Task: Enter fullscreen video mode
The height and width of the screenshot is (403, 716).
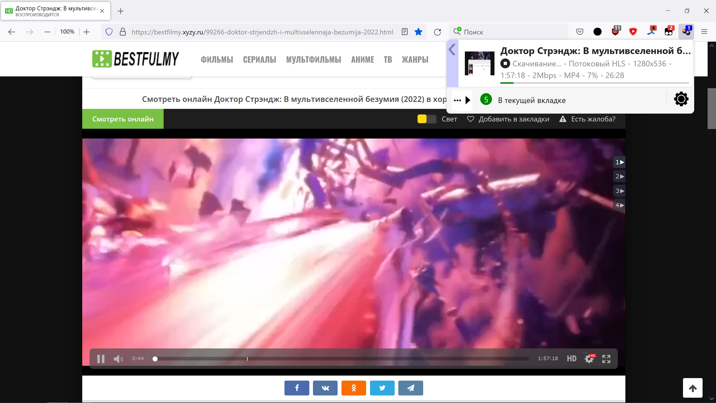Action: pyautogui.click(x=606, y=359)
